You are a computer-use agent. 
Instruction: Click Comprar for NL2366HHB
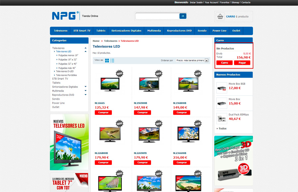point(181,163)
